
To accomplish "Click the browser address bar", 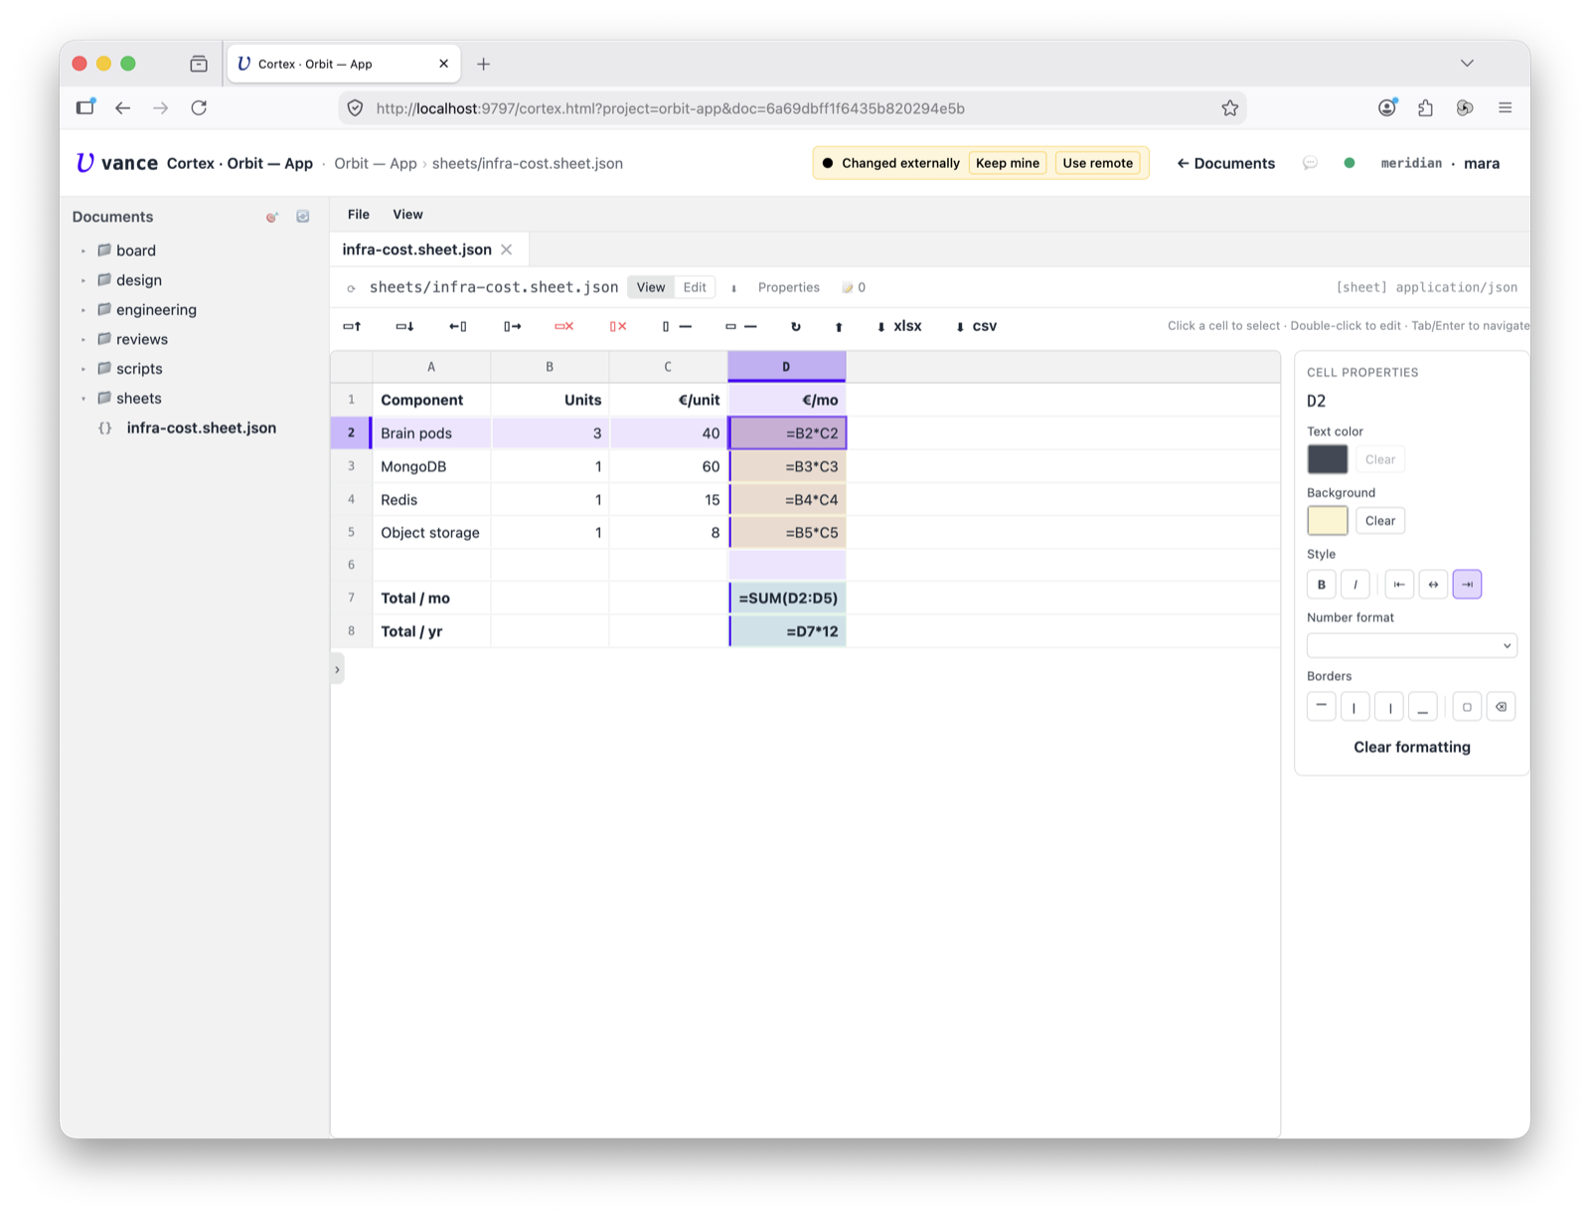I will tap(793, 108).
